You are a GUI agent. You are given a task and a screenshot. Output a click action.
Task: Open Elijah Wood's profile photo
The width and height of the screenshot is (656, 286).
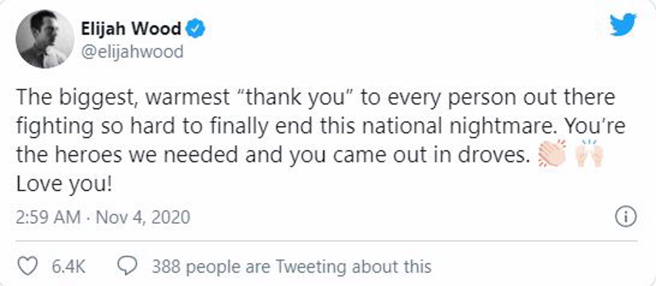point(45,39)
